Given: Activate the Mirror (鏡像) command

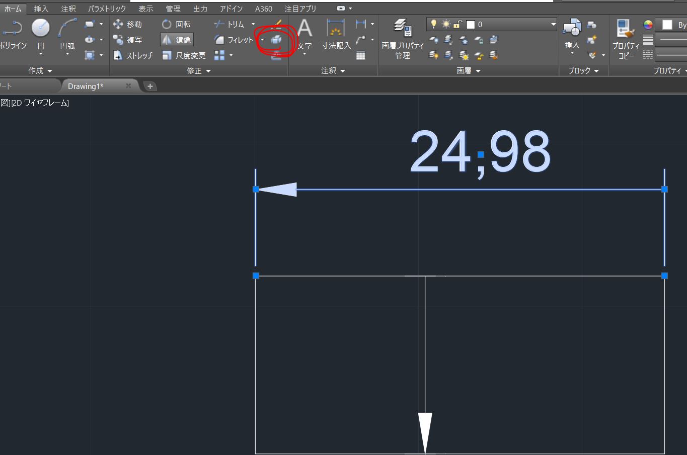Looking at the screenshot, I should pyautogui.click(x=177, y=40).
